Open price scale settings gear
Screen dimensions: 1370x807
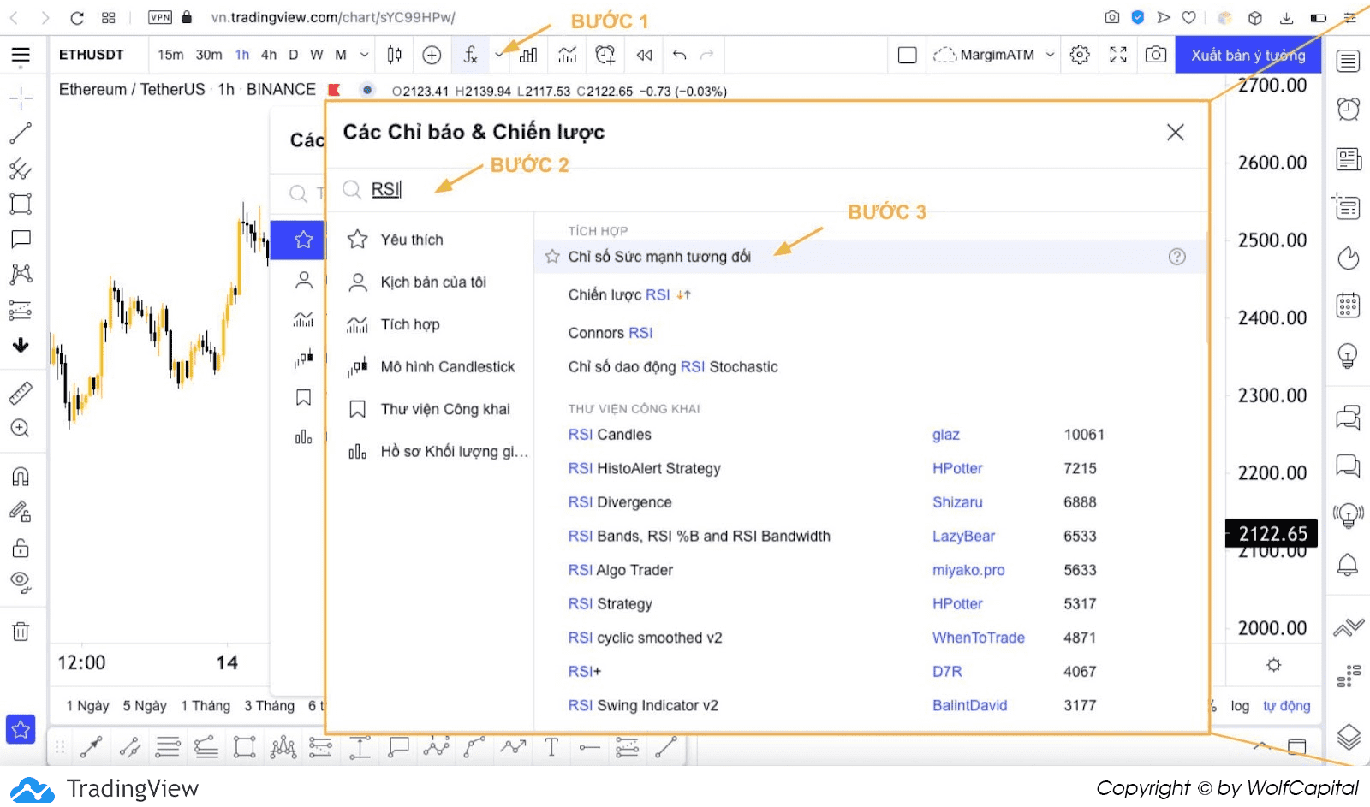(x=1274, y=665)
